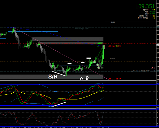Select the topmost trade marker circle near ADR High
159x128 pixels.
pyautogui.click(x=104, y=46)
